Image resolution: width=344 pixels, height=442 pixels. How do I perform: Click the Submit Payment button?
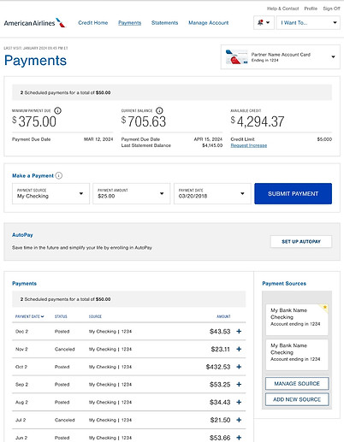(x=293, y=193)
